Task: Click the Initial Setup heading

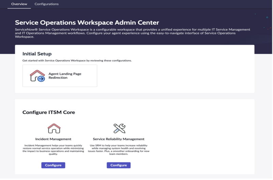Action: pyautogui.click(x=37, y=54)
